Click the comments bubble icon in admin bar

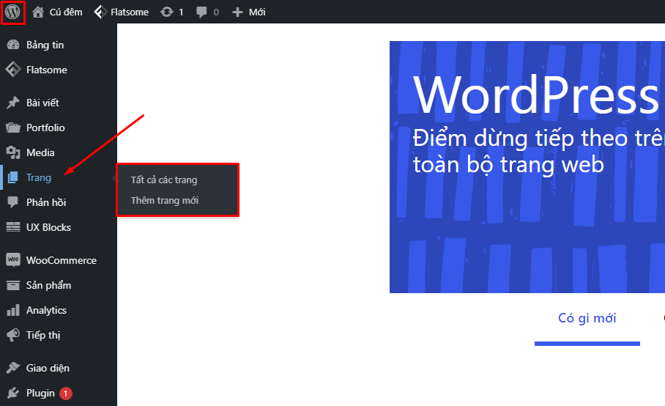click(201, 12)
